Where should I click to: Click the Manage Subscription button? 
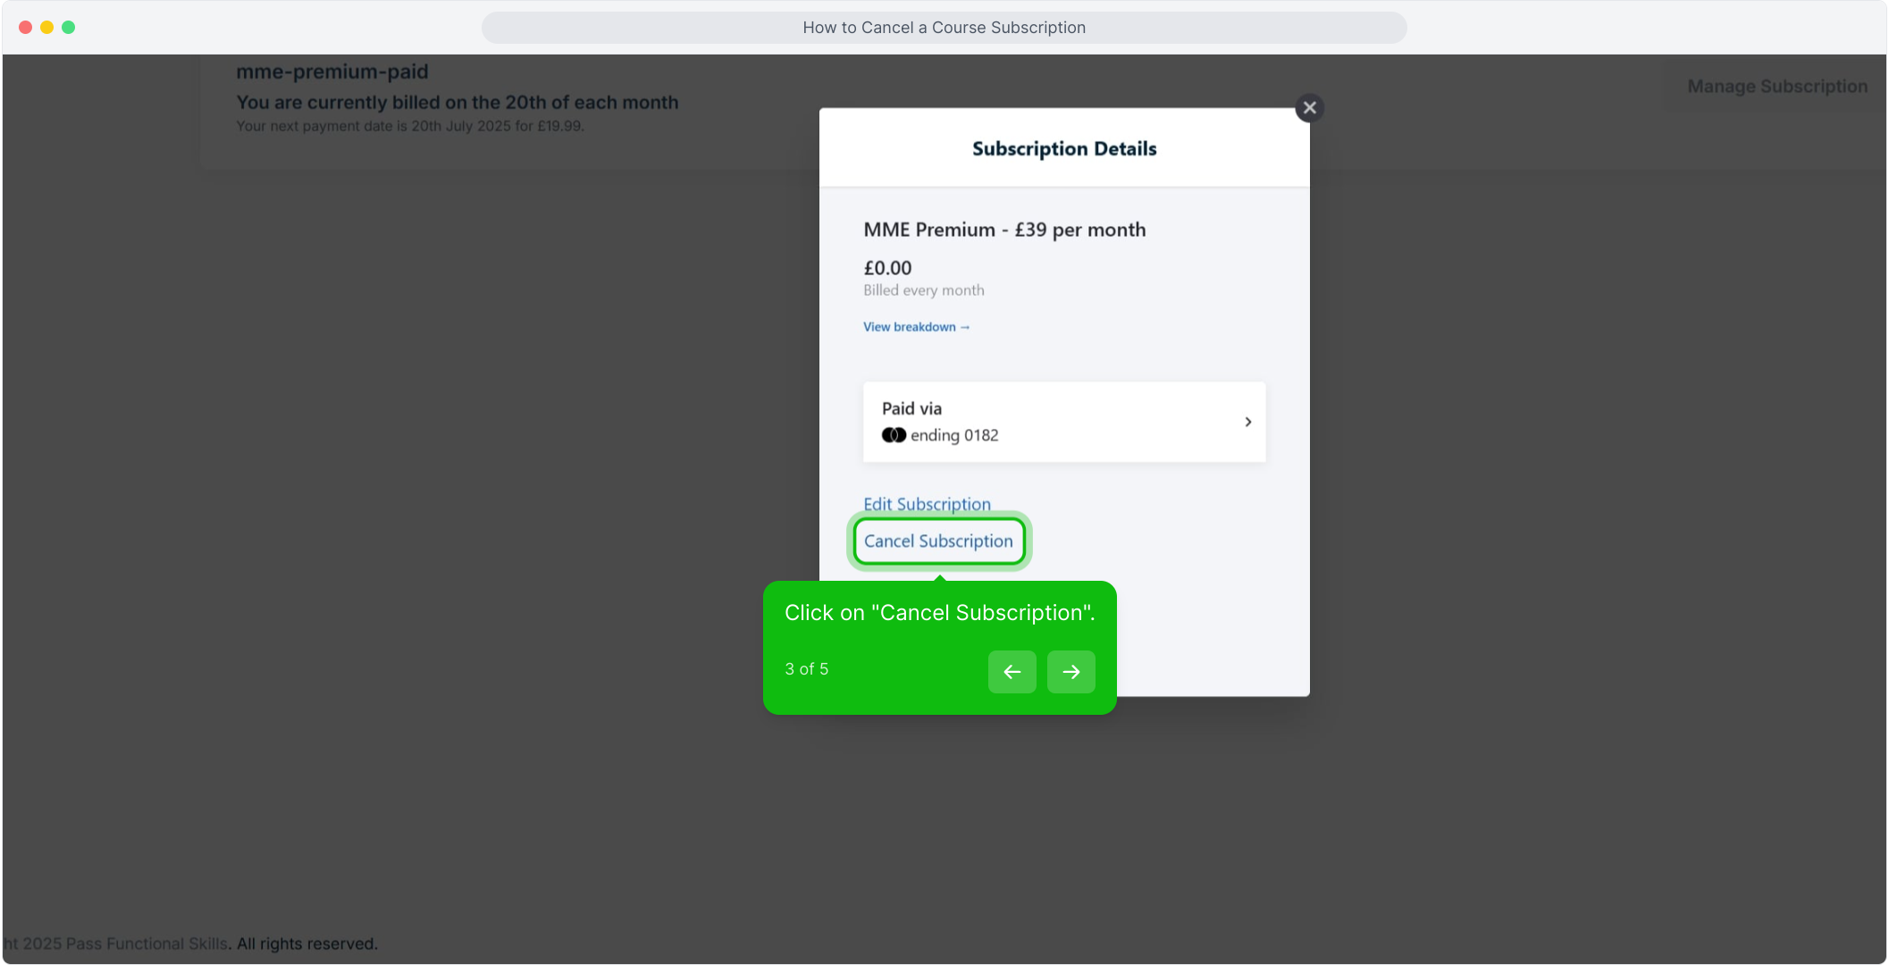(1776, 87)
